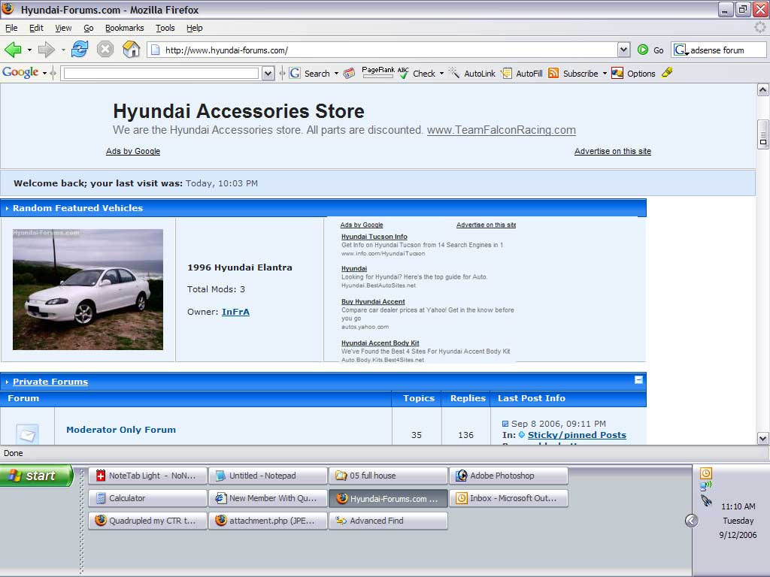
Task: Open the Subscribe dropdown arrow
Action: pos(605,74)
